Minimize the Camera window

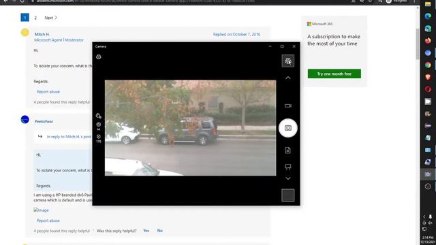[x=270, y=46]
